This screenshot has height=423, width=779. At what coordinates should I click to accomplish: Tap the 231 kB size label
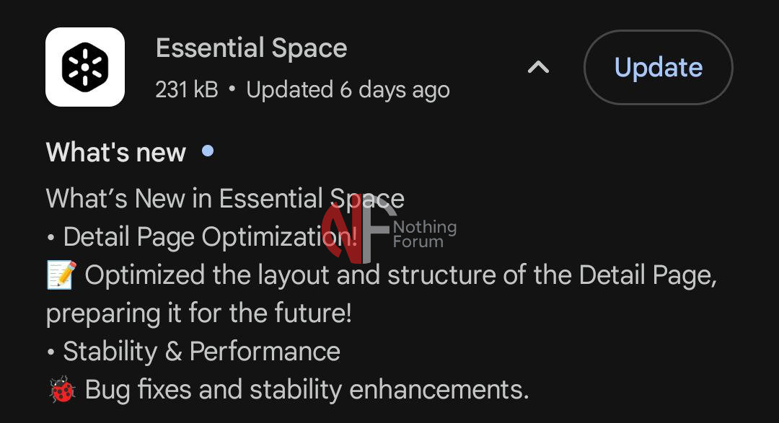[186, 90]
